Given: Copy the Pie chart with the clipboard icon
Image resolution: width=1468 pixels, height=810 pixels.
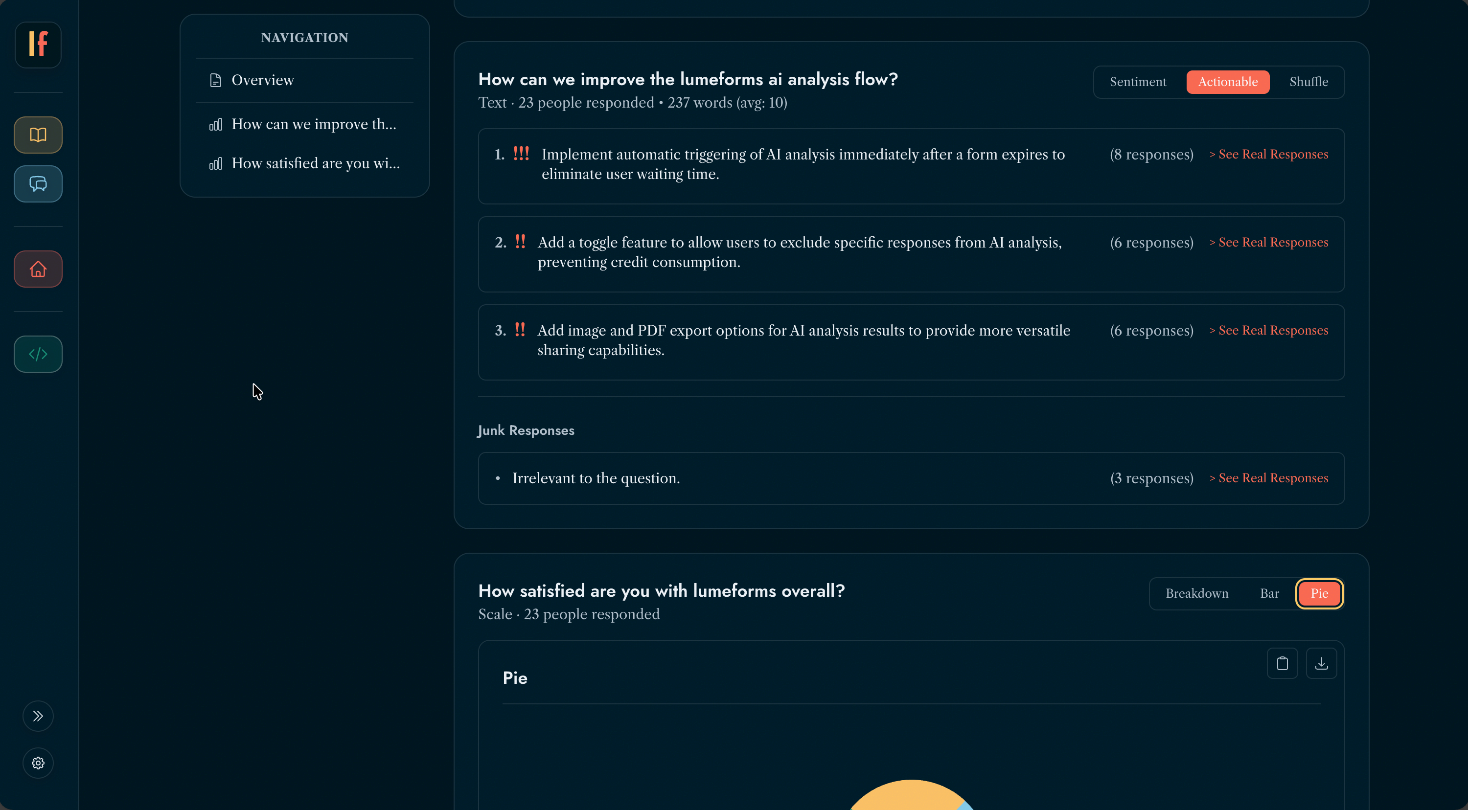Looking at the screenshot, I should click(x=1282, y=662).
